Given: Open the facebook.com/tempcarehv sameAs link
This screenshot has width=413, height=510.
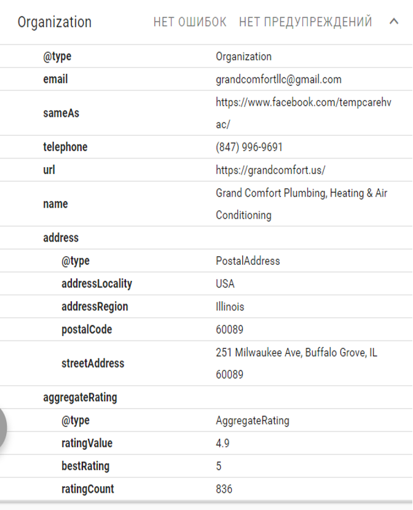Looking at the screenshot, I should tap(304, 113).
